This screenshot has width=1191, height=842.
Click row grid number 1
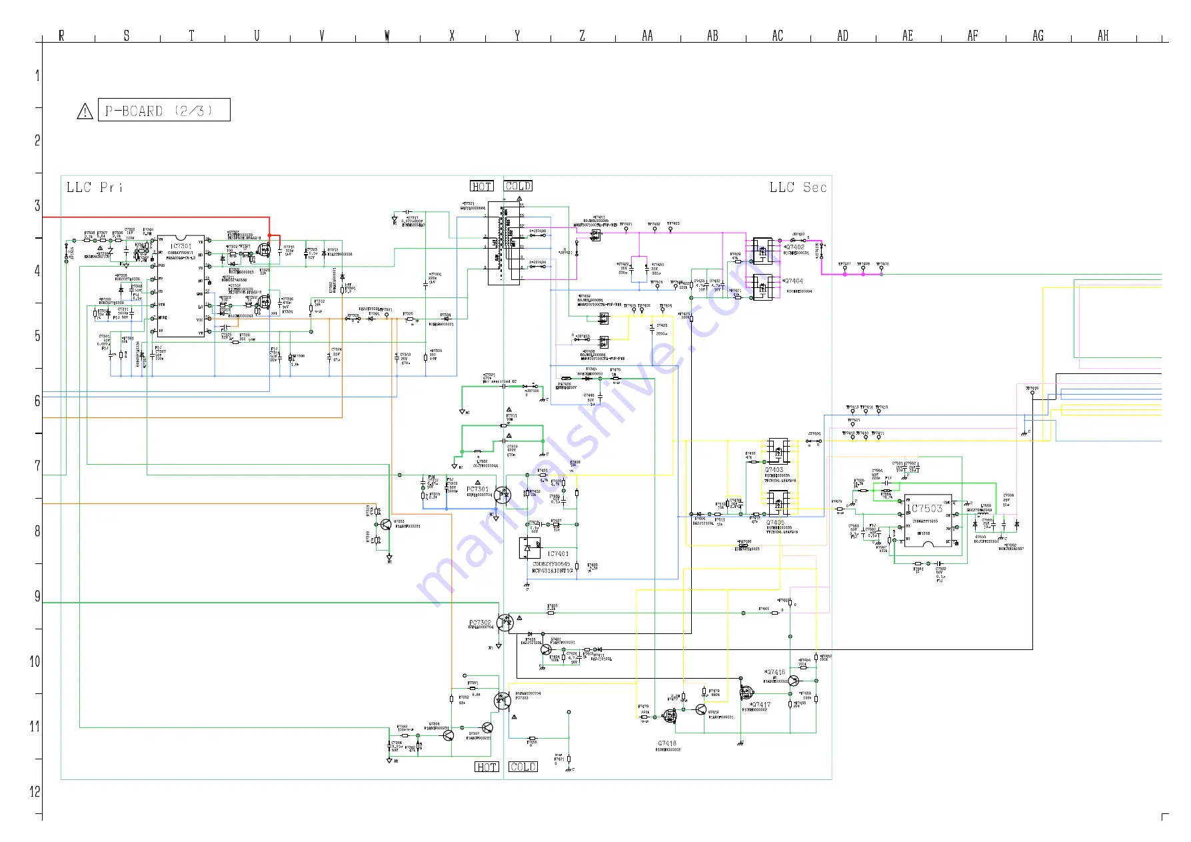click(37, 75)
